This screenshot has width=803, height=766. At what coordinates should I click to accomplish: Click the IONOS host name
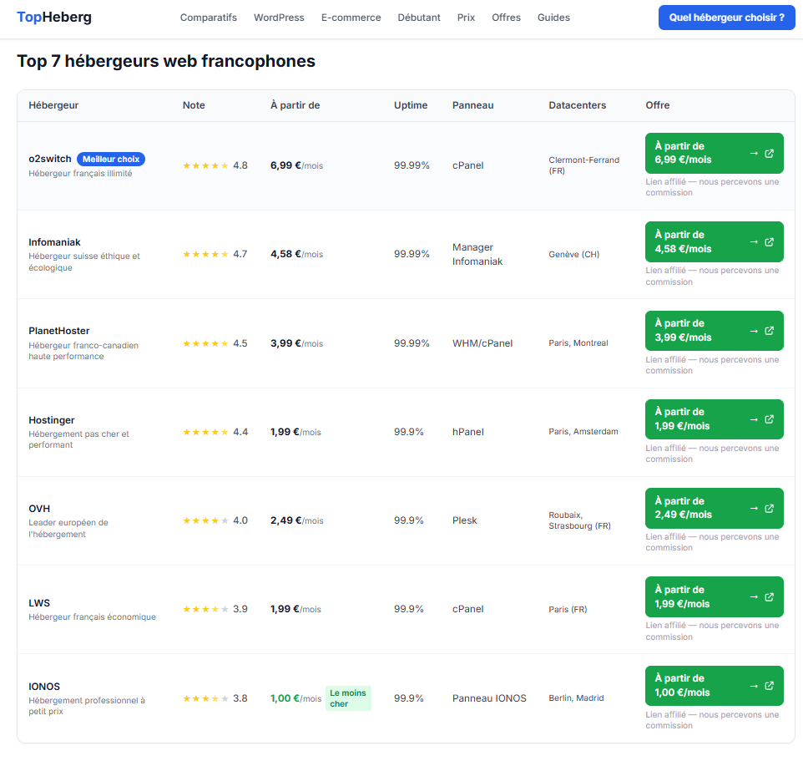[44, 687]
